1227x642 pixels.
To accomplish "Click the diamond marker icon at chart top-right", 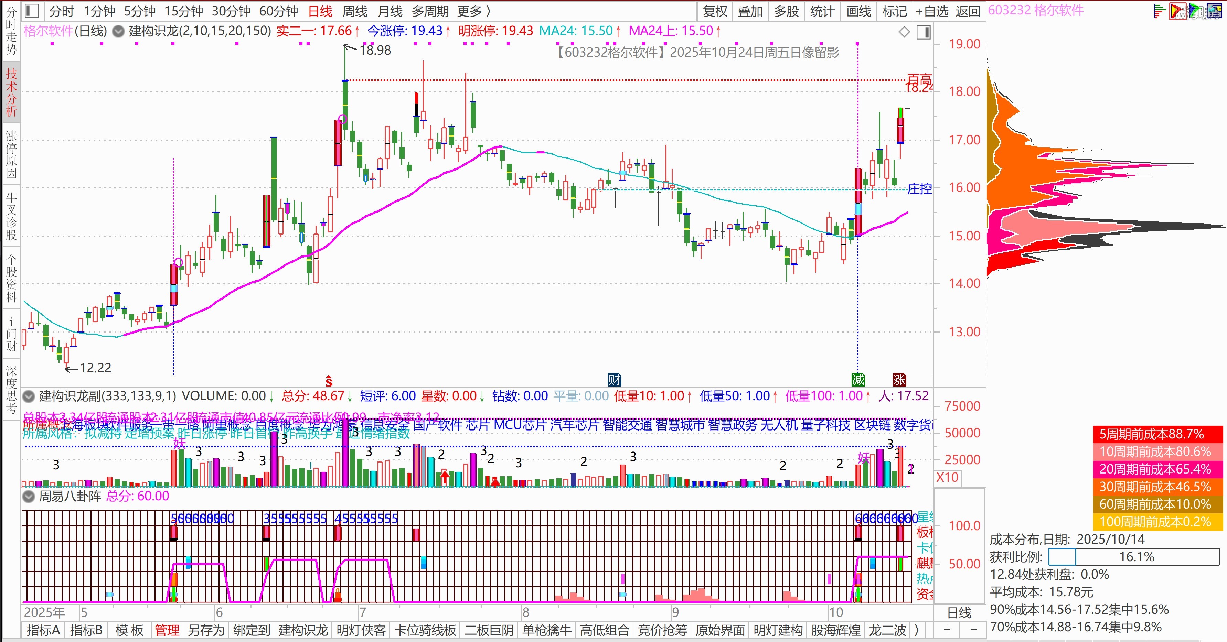I will click(x=904, y=32).
